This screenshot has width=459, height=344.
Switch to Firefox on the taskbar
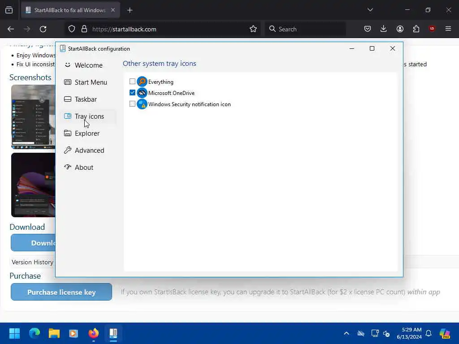[94, 333]
